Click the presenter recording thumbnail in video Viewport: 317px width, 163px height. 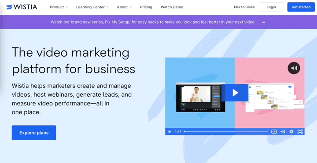201,97
